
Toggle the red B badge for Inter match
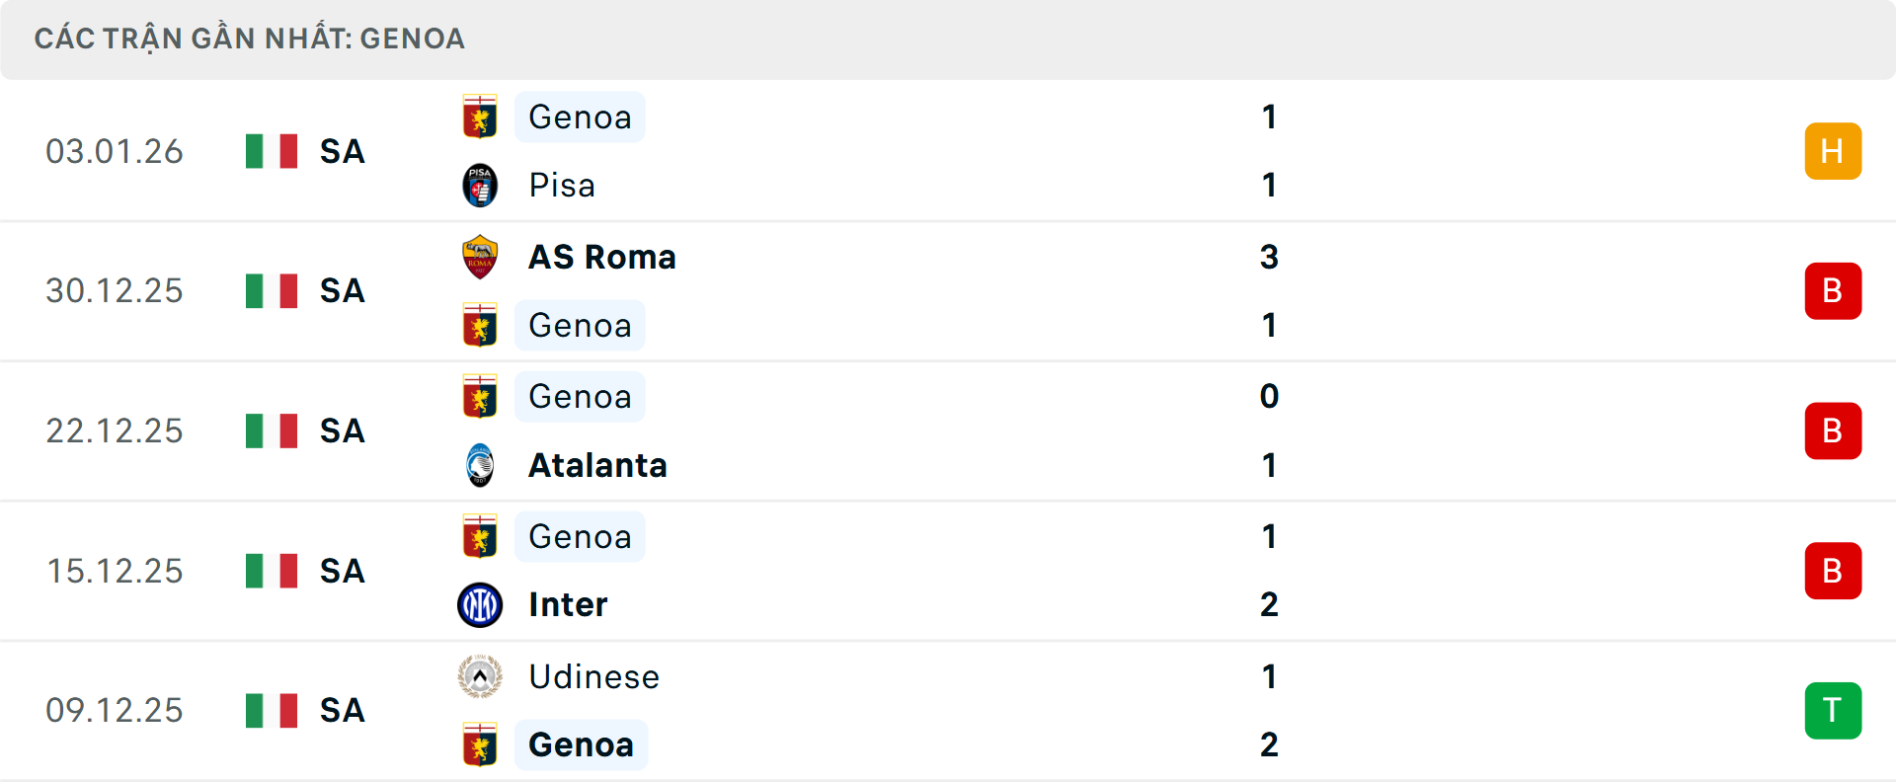1834,571
